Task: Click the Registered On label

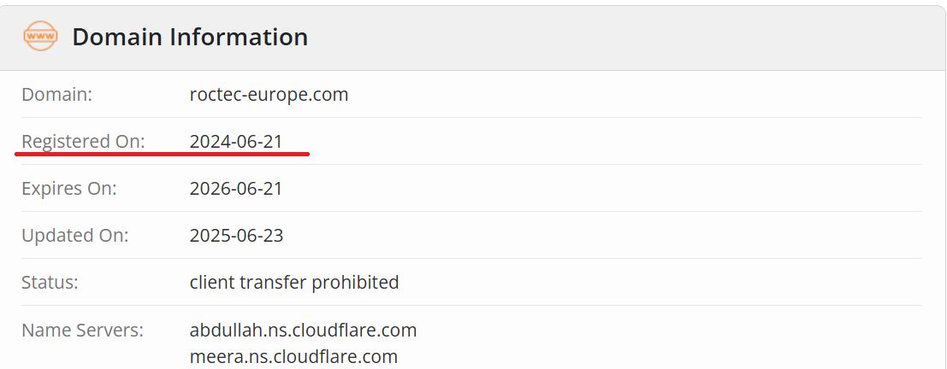Action: coord(83,141)
